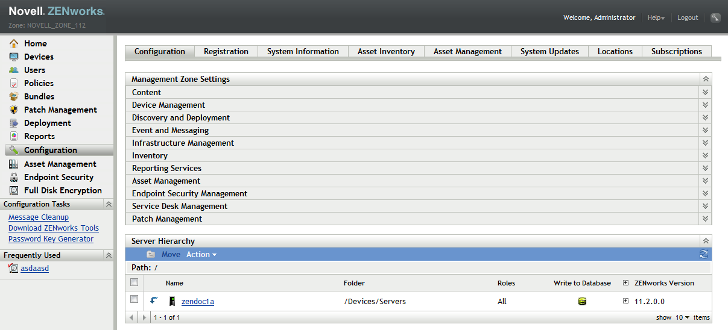Click the Bundles icon in sidebar
The image size is (728, 330).
tap(13, 96)
